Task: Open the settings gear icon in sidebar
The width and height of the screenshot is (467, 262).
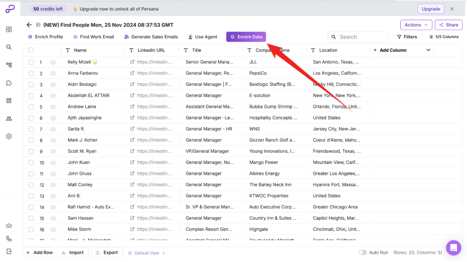Action: point(9,136)
